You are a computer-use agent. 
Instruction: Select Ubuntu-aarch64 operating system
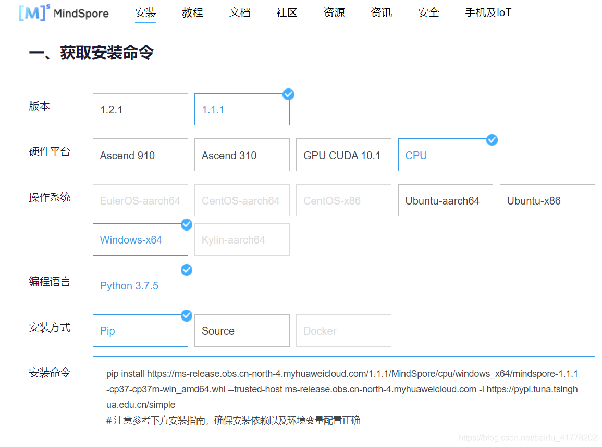pyautogui.click(x=445, y=200)
